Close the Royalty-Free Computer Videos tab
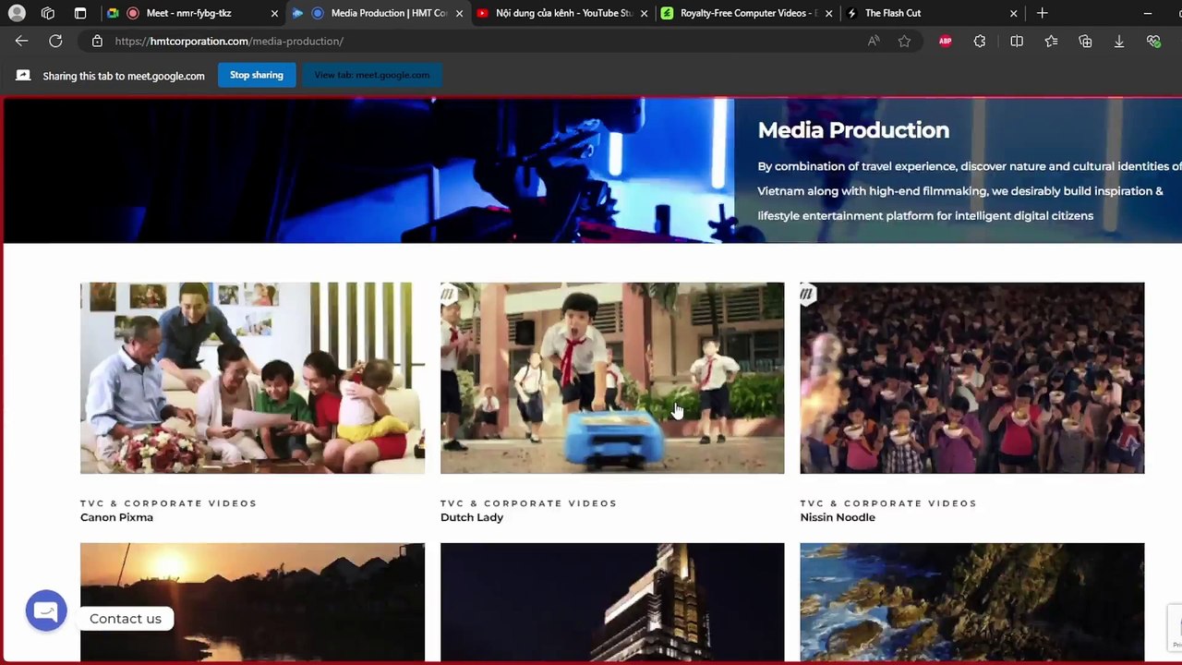This screenshot has width=1182, height=665. click(828, 13)
